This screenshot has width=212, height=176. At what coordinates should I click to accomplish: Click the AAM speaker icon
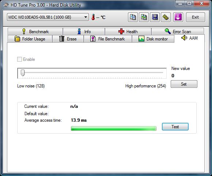[184, 38]
